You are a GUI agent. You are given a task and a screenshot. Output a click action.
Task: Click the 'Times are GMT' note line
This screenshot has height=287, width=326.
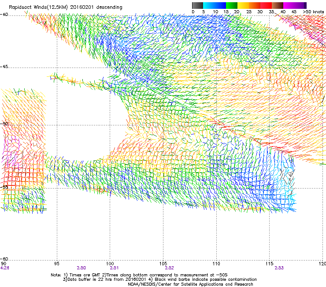click(x=139, y=275)
